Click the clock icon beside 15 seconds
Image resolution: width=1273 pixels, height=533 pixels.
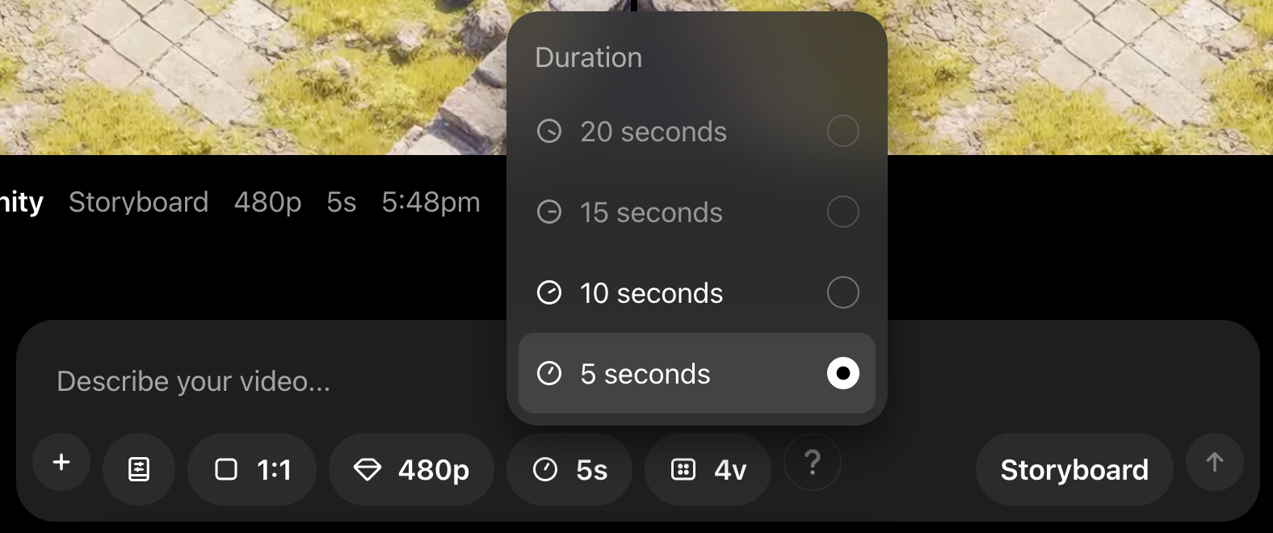coord(549,212)
